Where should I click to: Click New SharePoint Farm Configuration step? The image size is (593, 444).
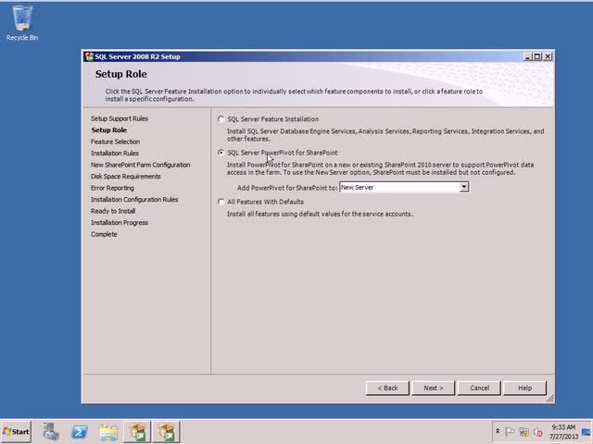(140, 165)
